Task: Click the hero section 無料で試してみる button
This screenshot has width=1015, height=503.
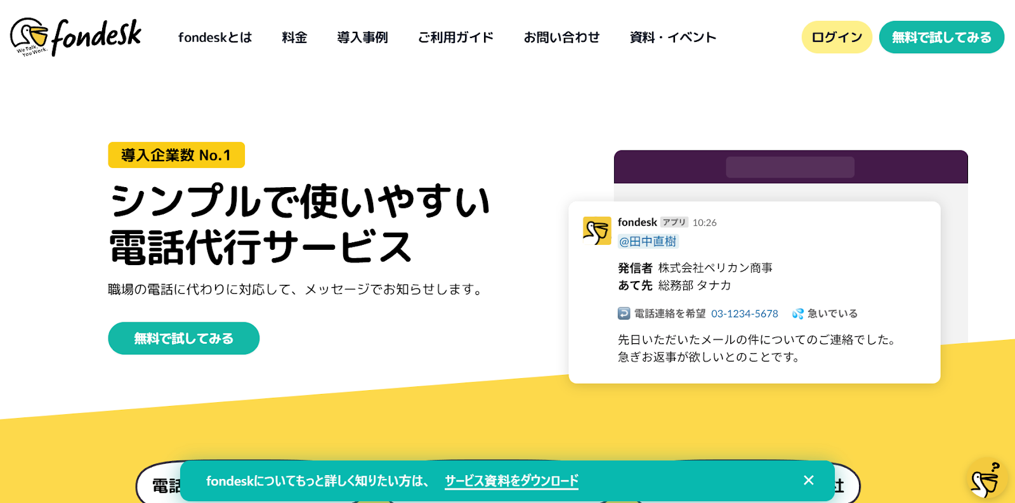Action: [x=184, y=338]
